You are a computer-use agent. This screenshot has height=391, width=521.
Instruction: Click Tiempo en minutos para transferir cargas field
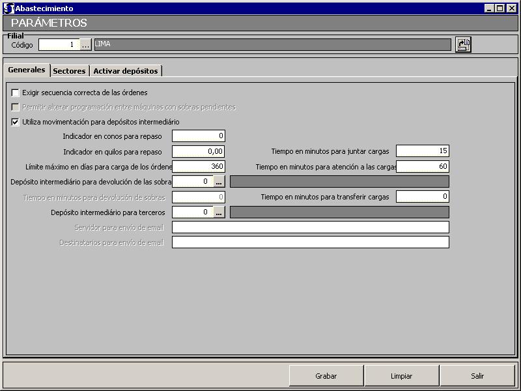point(422,197)
